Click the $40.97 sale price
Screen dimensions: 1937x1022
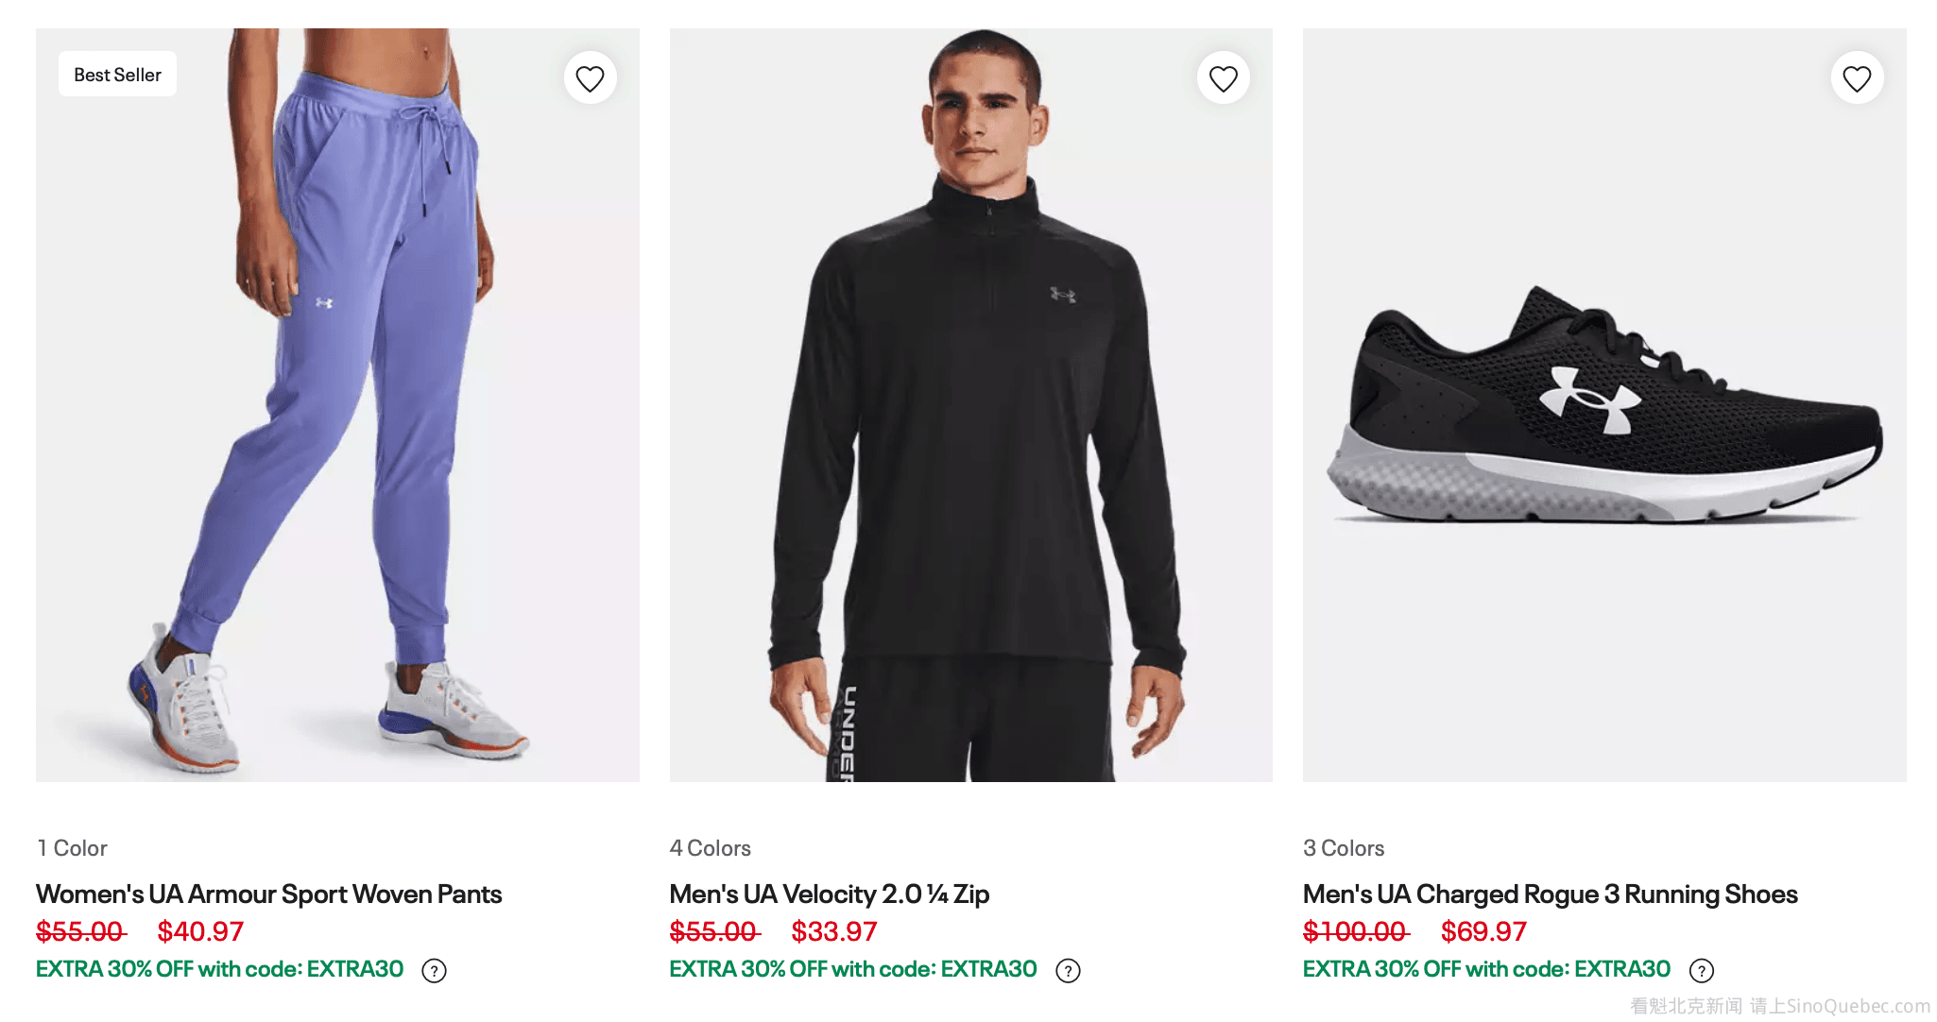pyautogui.click(x=200, y=931)
